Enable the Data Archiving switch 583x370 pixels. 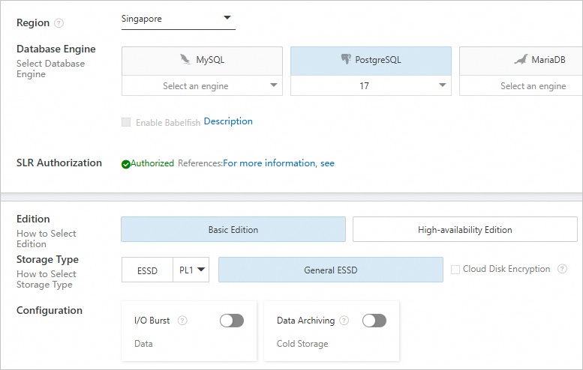[374, 321]
